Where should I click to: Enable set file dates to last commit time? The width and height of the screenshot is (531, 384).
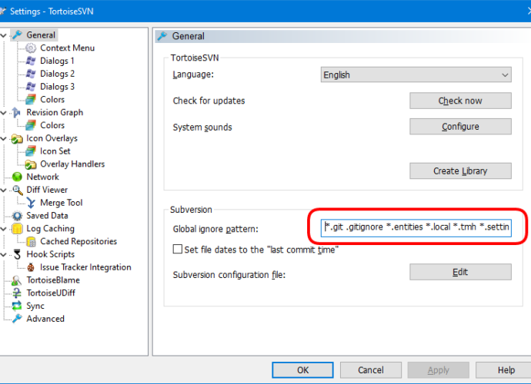click(178, 249)
